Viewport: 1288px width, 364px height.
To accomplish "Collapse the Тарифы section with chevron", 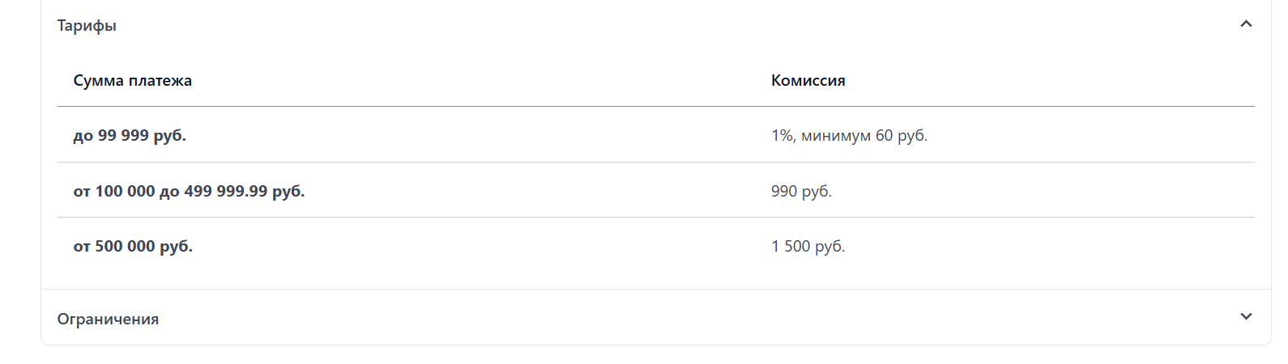I will click(1246, 24).
